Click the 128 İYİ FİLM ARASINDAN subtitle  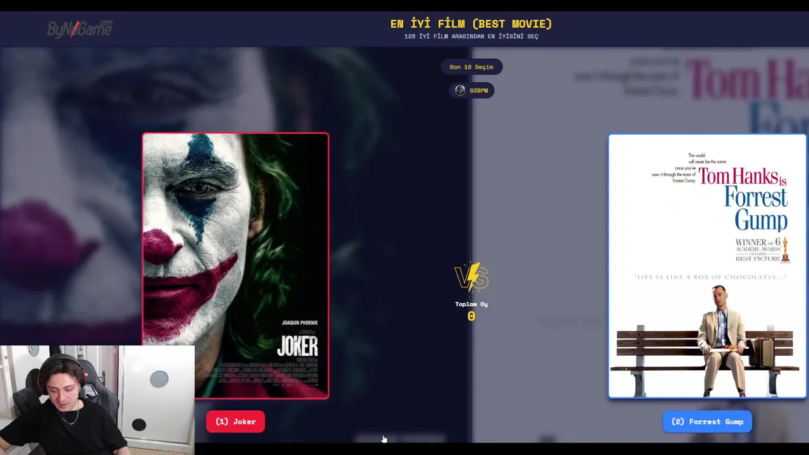tap(471, 37)
